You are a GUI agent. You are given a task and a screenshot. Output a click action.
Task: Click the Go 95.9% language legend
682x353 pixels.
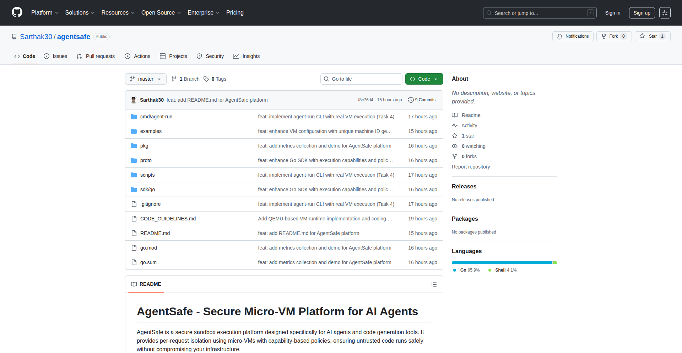pos(466,270)
